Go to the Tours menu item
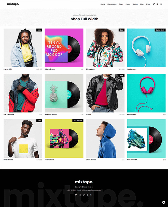 pyautogui.click(x=121, y=4)
